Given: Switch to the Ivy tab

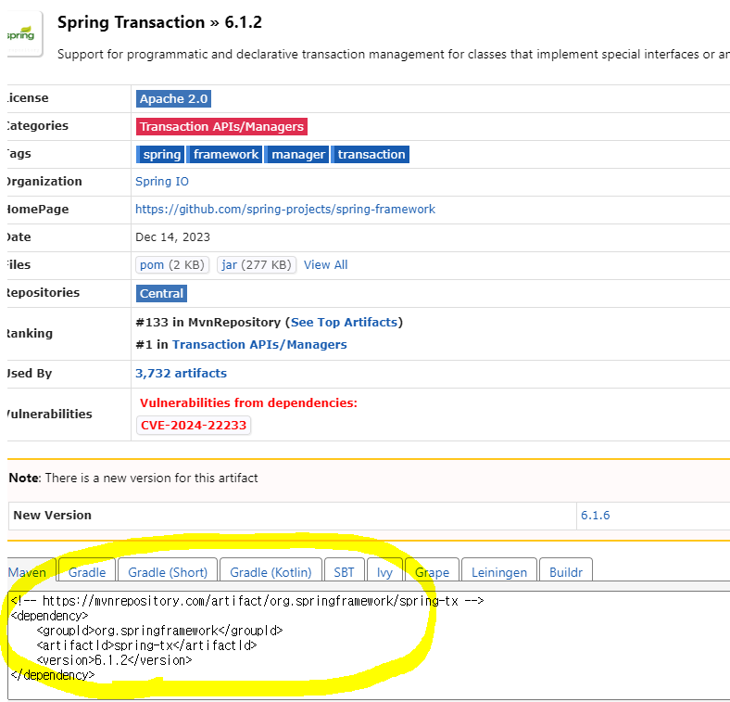Looking at the screenshot, I should 384,570.
